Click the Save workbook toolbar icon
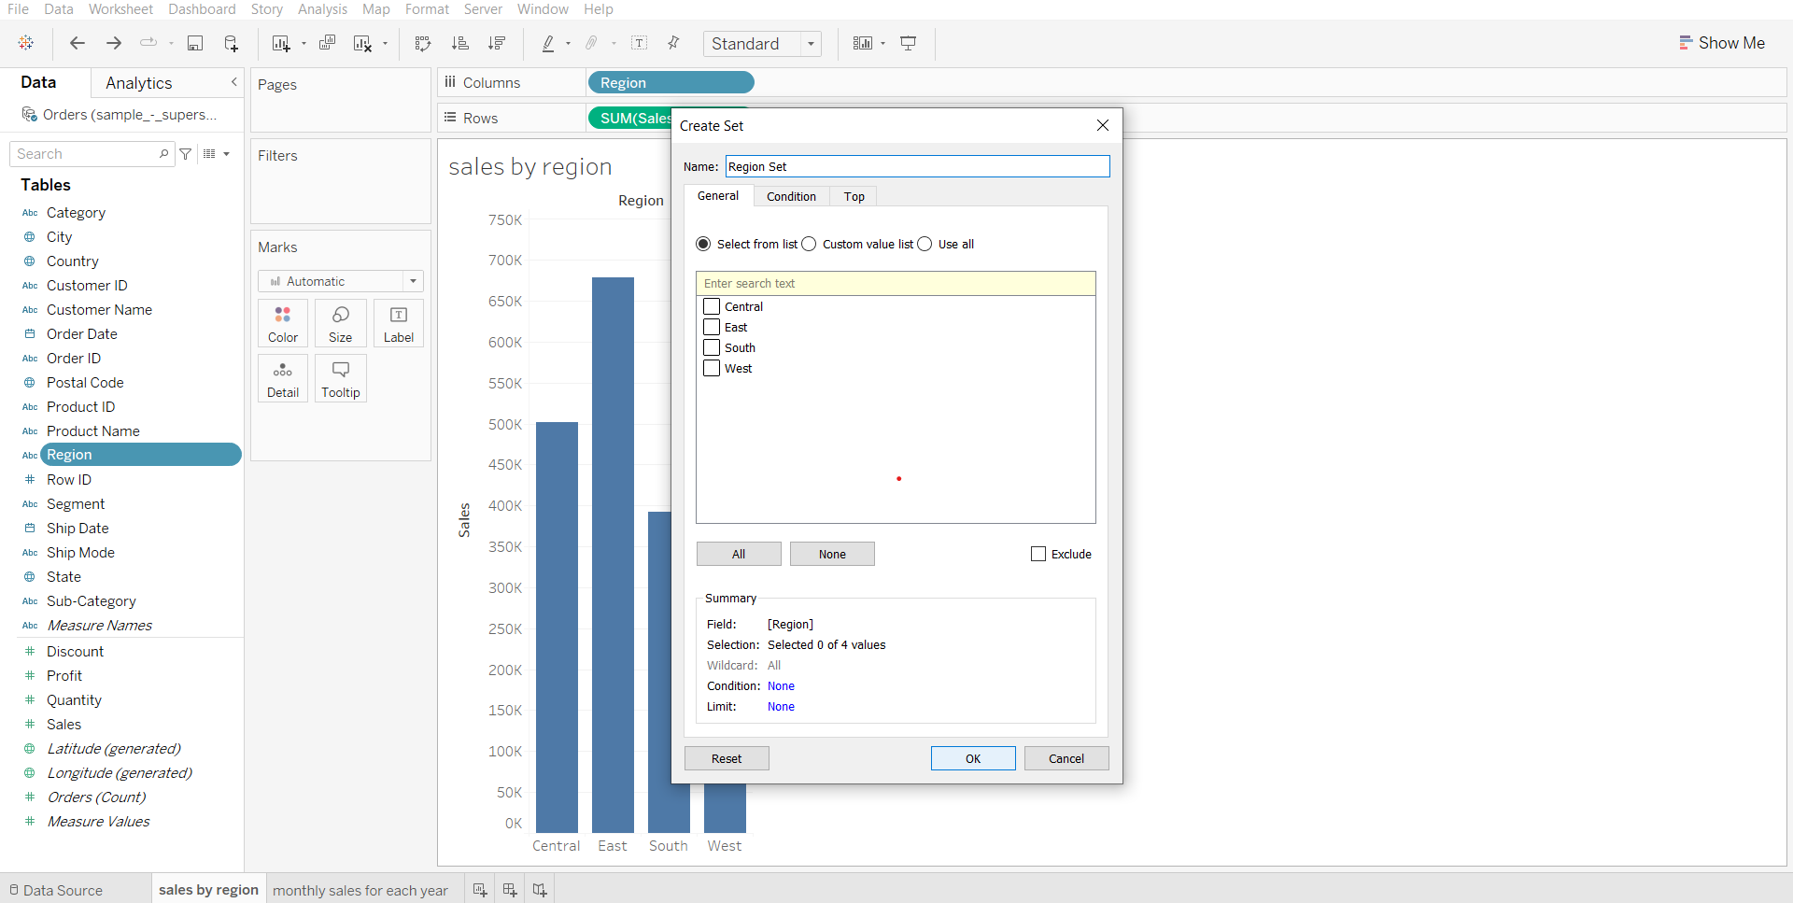The image size is (1793, 903). pyautogui.click(x=195, y=43)
